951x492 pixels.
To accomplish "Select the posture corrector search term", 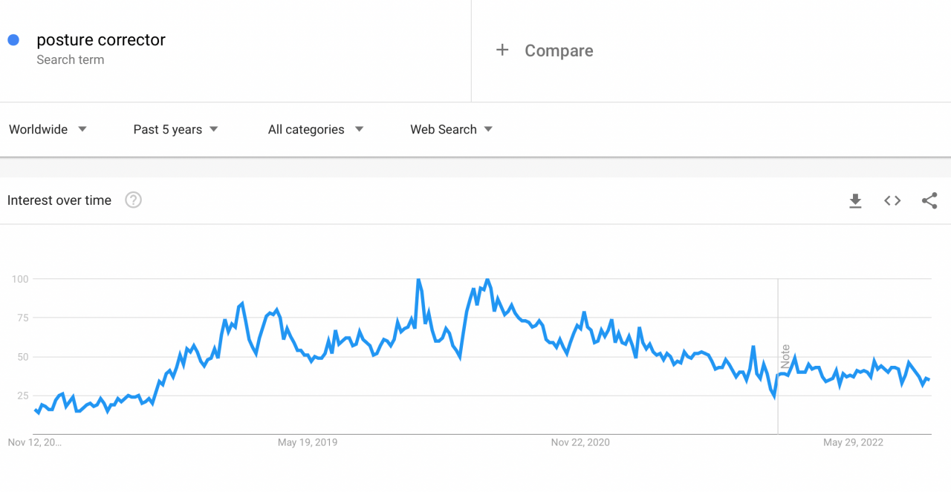I will pyautogui.click(x=100, y=39).
